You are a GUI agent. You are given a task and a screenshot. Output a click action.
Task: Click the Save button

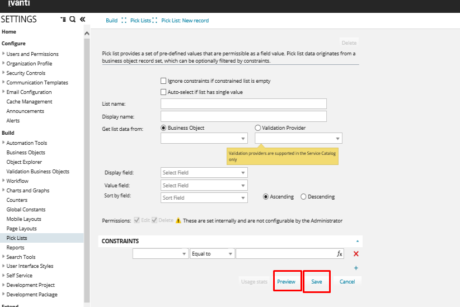click(317, 282)
